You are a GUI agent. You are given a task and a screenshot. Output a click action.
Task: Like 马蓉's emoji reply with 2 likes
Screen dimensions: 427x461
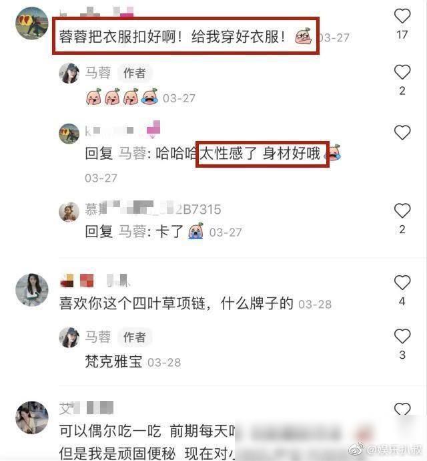coord(402,72)
